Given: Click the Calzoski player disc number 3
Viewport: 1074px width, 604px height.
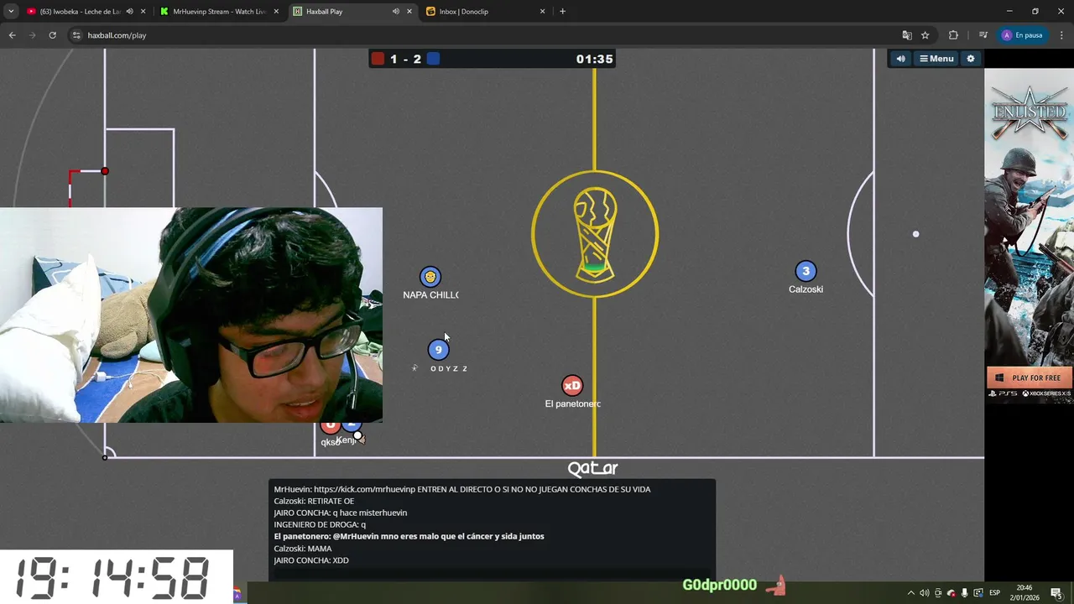Looking at the screenshot, I should pyautogui.click(x=805, y=271).
